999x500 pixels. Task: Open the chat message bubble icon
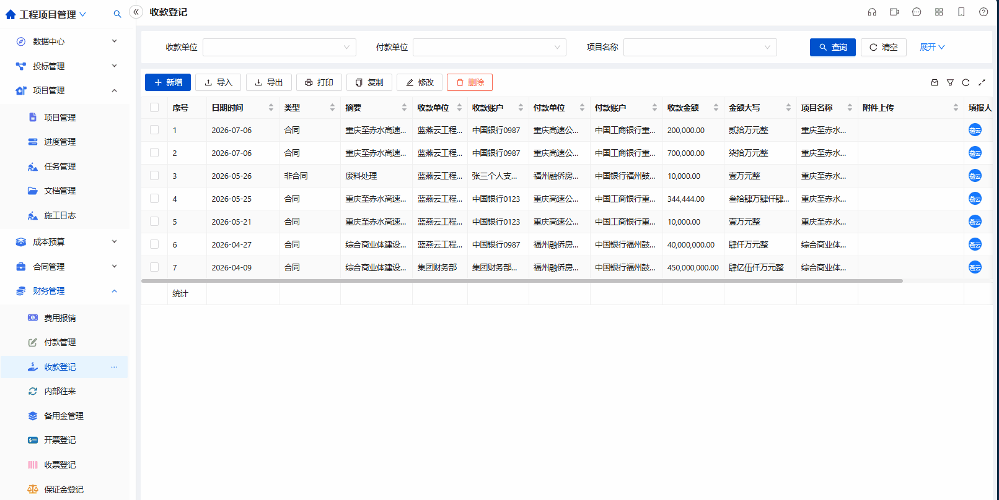pyautogui.click(x=917, y=12)
